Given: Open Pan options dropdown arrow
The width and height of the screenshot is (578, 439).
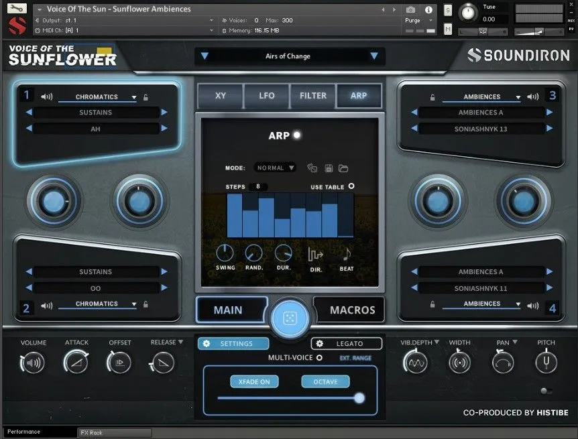Looking at the screenshot, I should 515,342.
